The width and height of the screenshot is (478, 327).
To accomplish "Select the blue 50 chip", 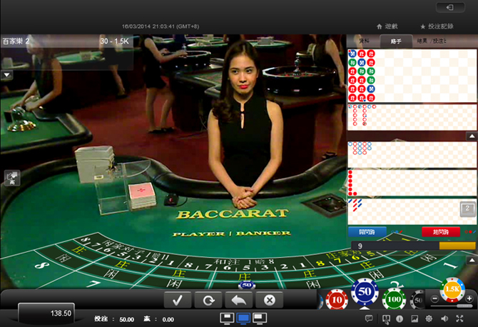I will (365, 292).
